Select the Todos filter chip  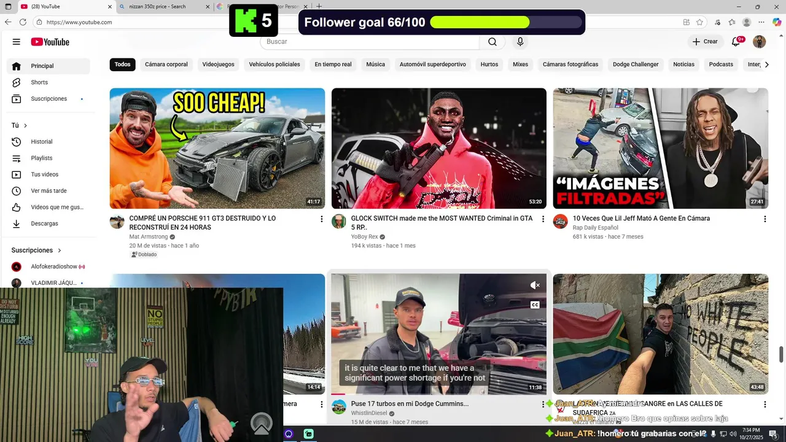[123, 64]
